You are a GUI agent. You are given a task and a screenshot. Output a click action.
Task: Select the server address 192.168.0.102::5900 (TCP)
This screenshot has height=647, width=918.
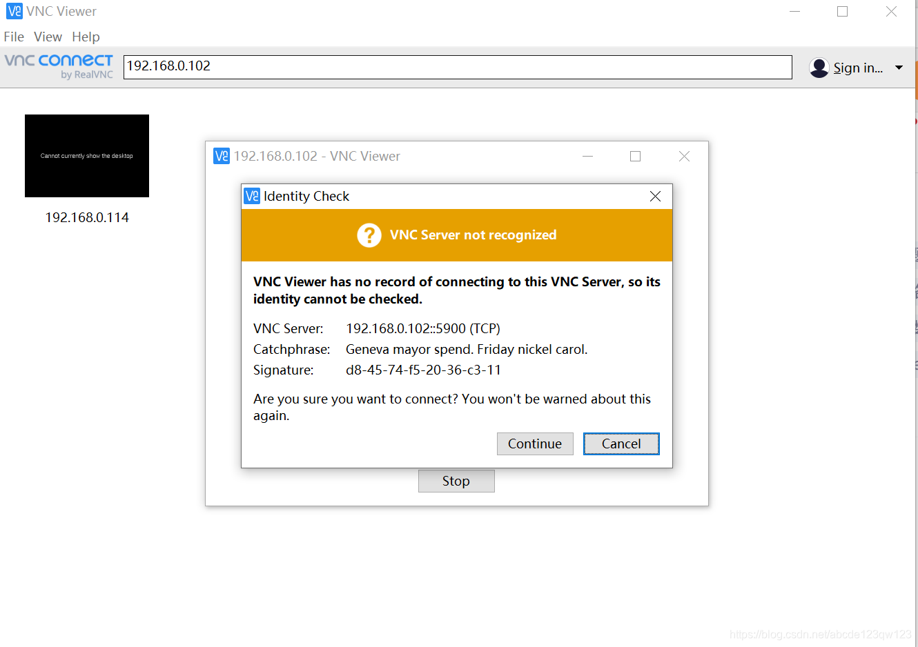tap(423, 329)
